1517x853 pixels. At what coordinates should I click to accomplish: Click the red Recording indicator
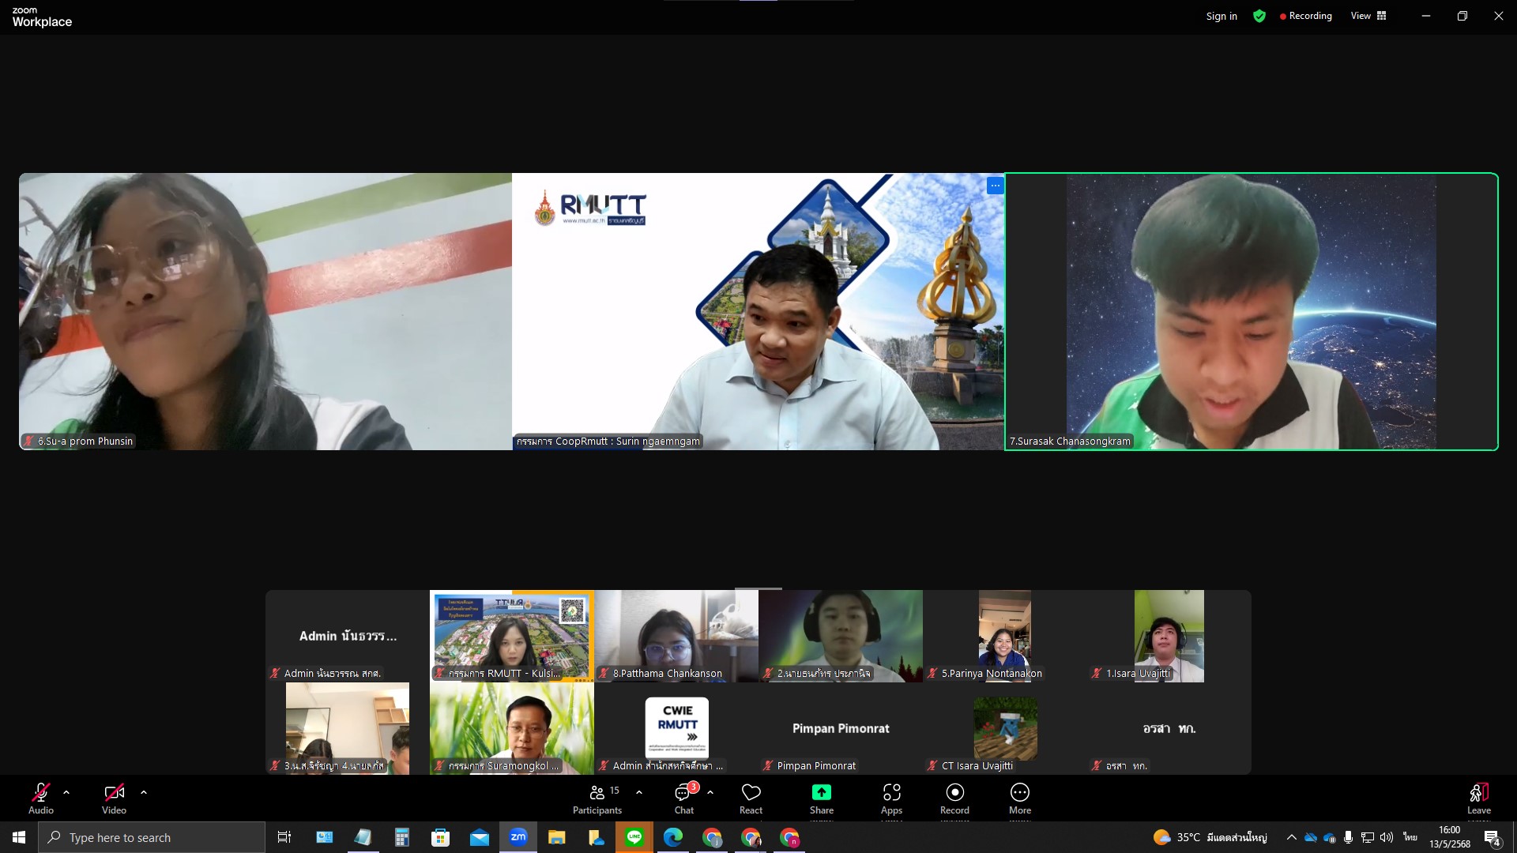tap(1305, 16)
